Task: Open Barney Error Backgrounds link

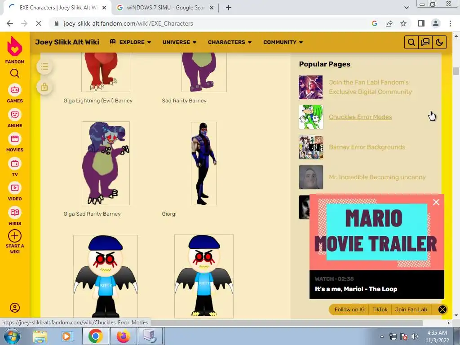Action: tap(367, 147)
